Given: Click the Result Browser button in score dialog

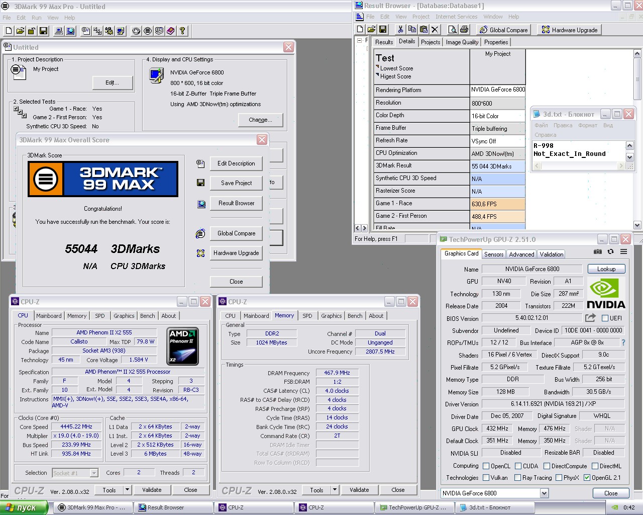Looking at the screenshot, I should click(236, 203).
